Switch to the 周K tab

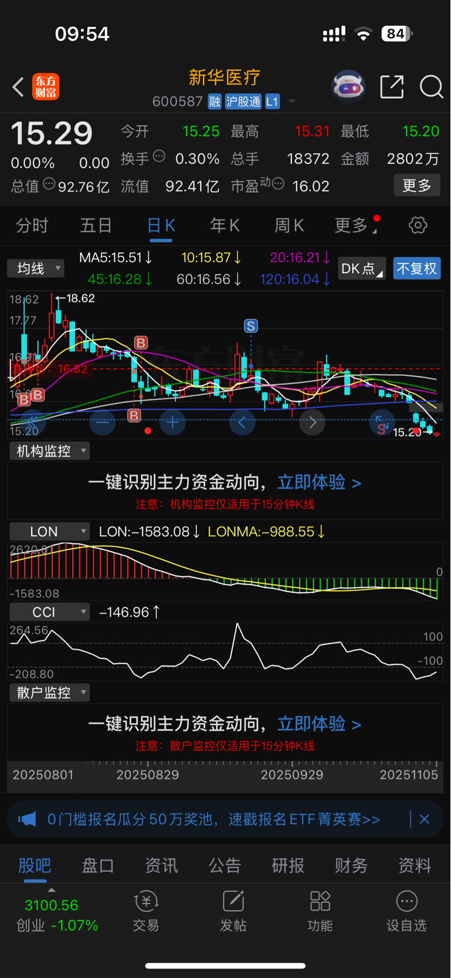289,225
